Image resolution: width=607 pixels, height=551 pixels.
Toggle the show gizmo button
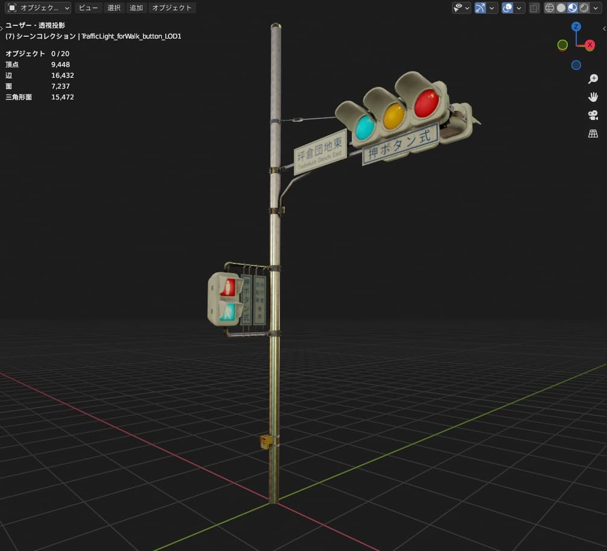(480, 8)
